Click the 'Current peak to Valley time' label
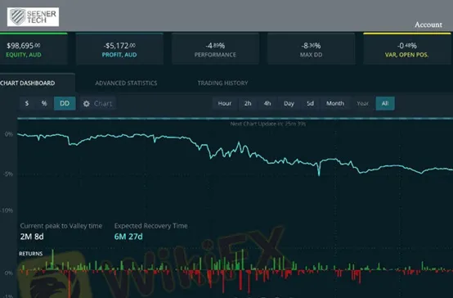453x298 pixels. (x=61, y=226)
